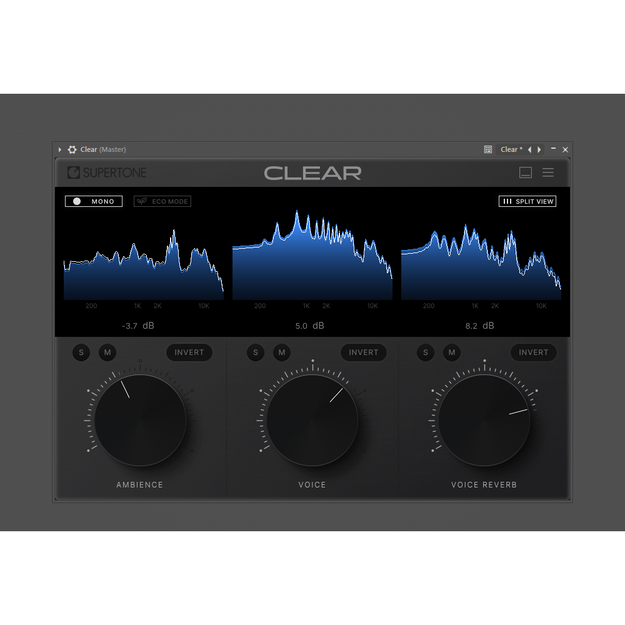The height and width of the screenshot is (625, 625).
Task: Click the AMBIENCE label
Action: (x=140, y=485)
